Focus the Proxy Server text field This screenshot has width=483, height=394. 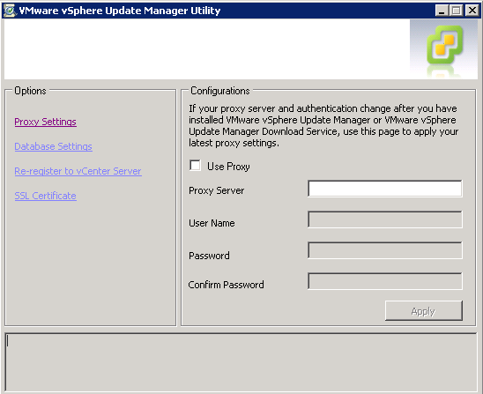(x=385, y=189)
